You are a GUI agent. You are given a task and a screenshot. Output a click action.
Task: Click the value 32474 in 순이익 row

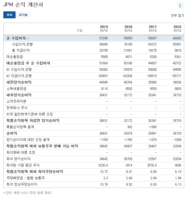click(128, 133)
